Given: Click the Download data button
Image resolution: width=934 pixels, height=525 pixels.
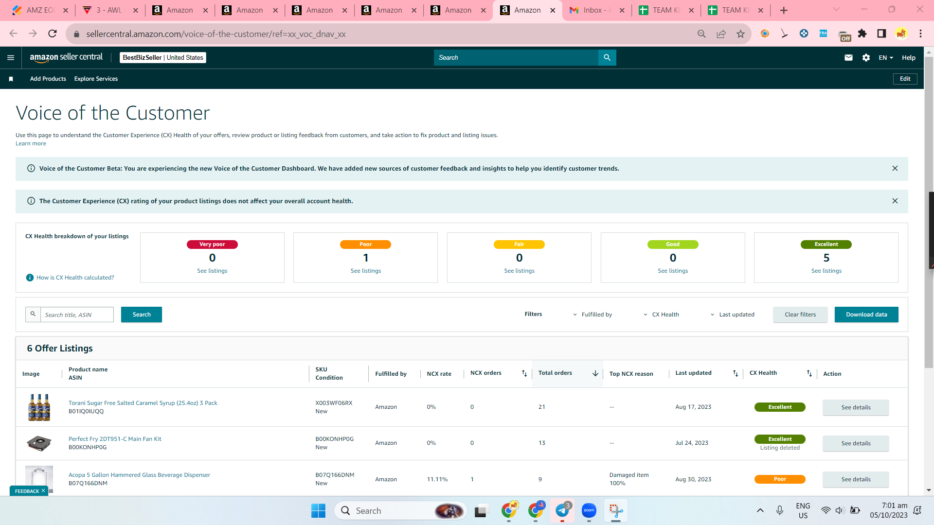Looking at the screenshot, I should pyautogui.click(x=866, y=315).
